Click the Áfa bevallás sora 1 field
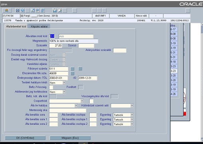 [53, 120]
